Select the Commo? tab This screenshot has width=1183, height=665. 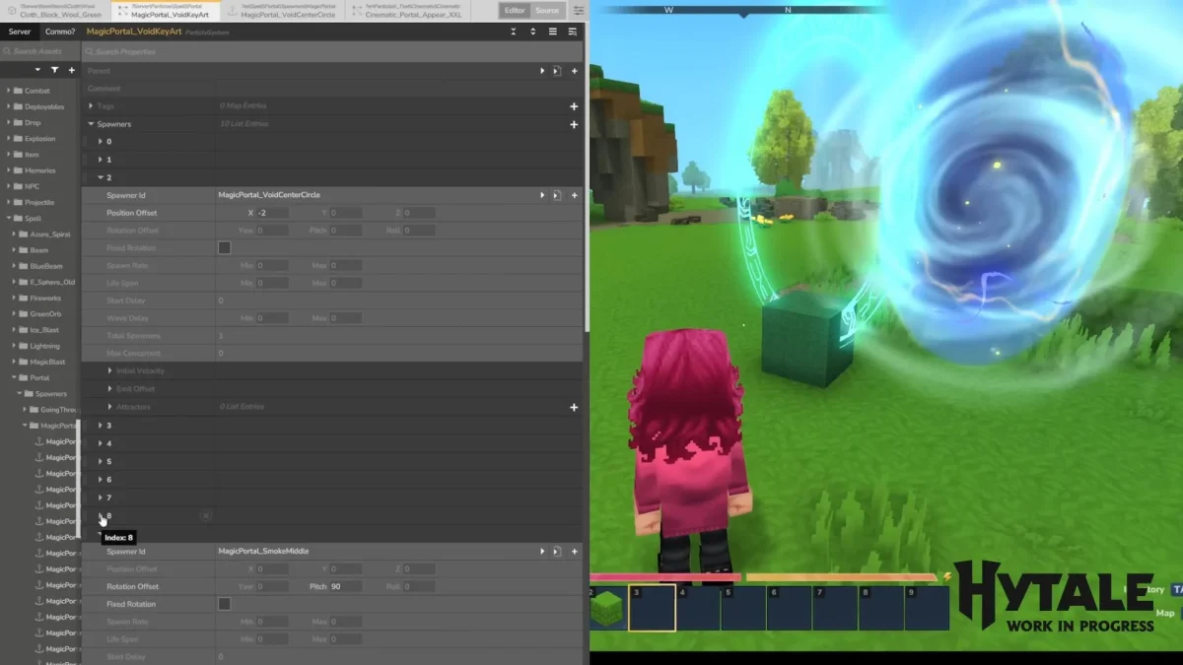click(x=60, y=32)
